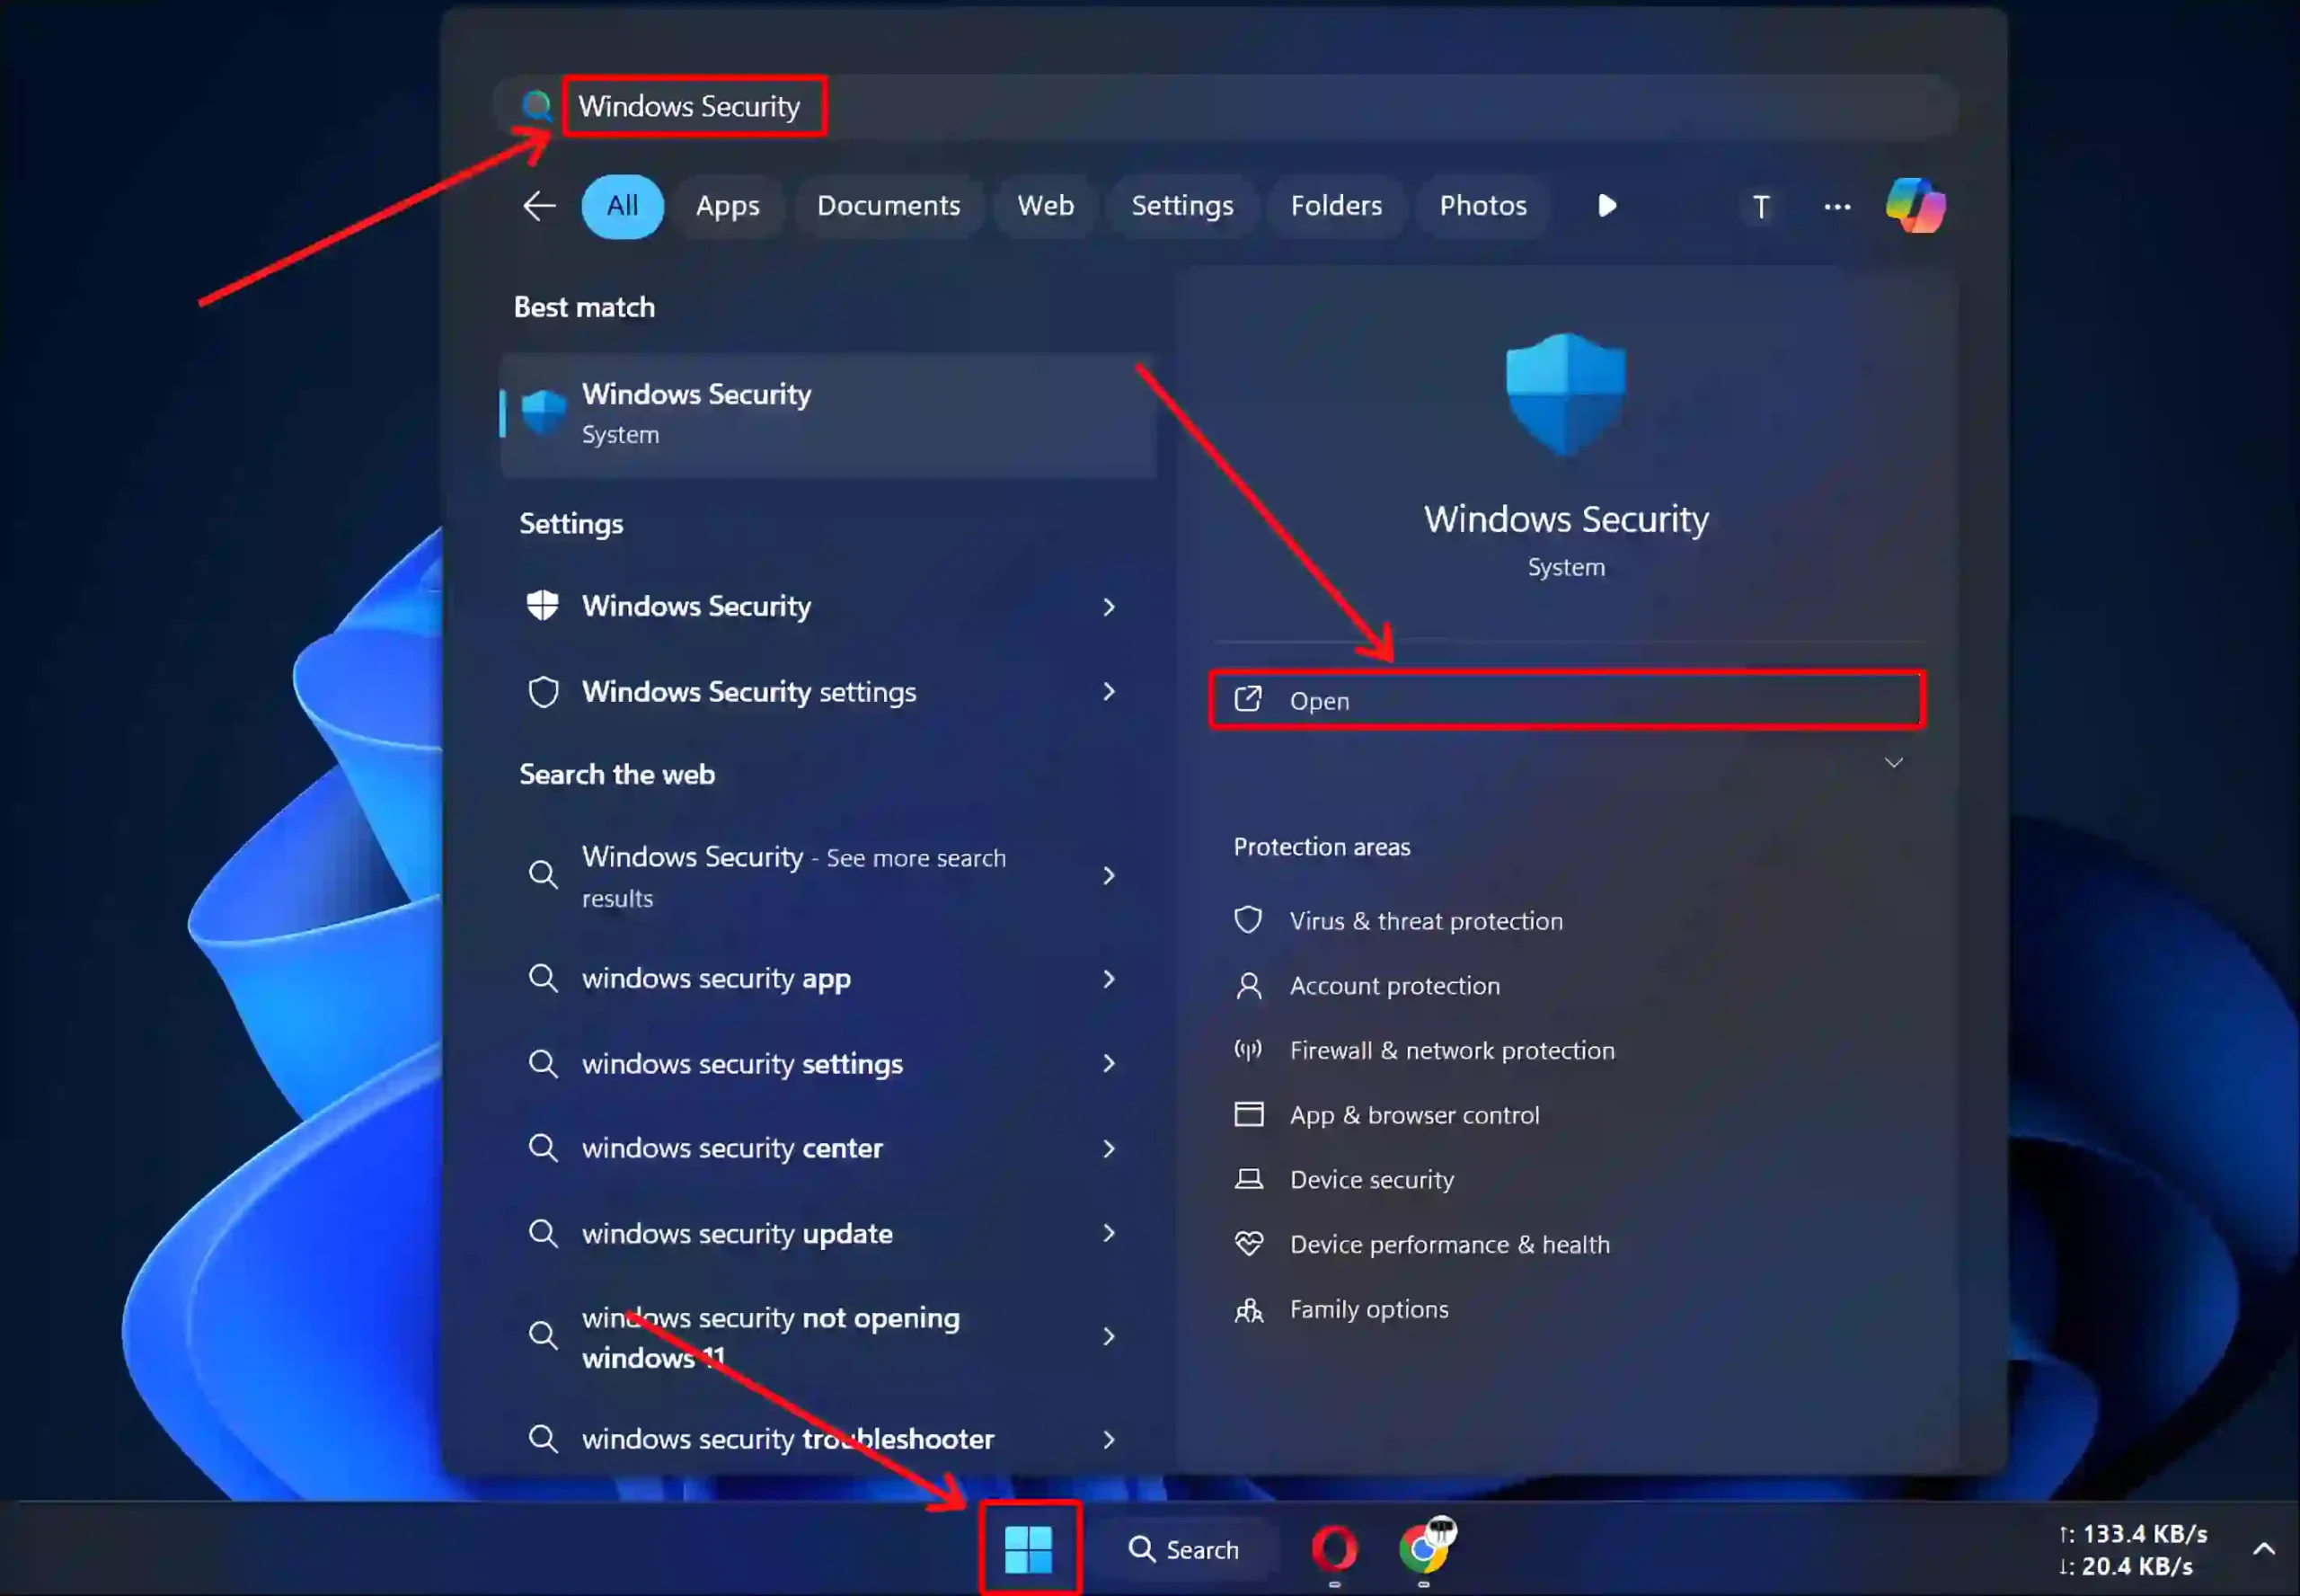The height and width of the screenshot is (1596, 2300).
Task: Click the outlined shield icon for Windows Security settings
Action: pyautogui.click(x=543, y=692)
